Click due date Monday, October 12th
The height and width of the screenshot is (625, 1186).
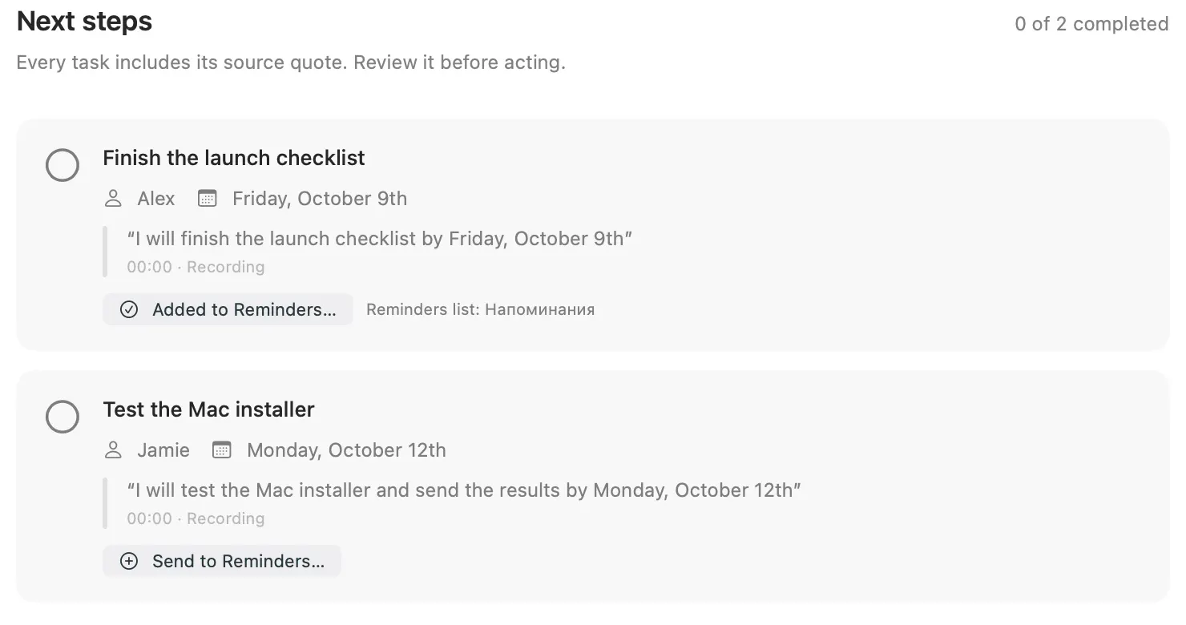coord(346,450)
